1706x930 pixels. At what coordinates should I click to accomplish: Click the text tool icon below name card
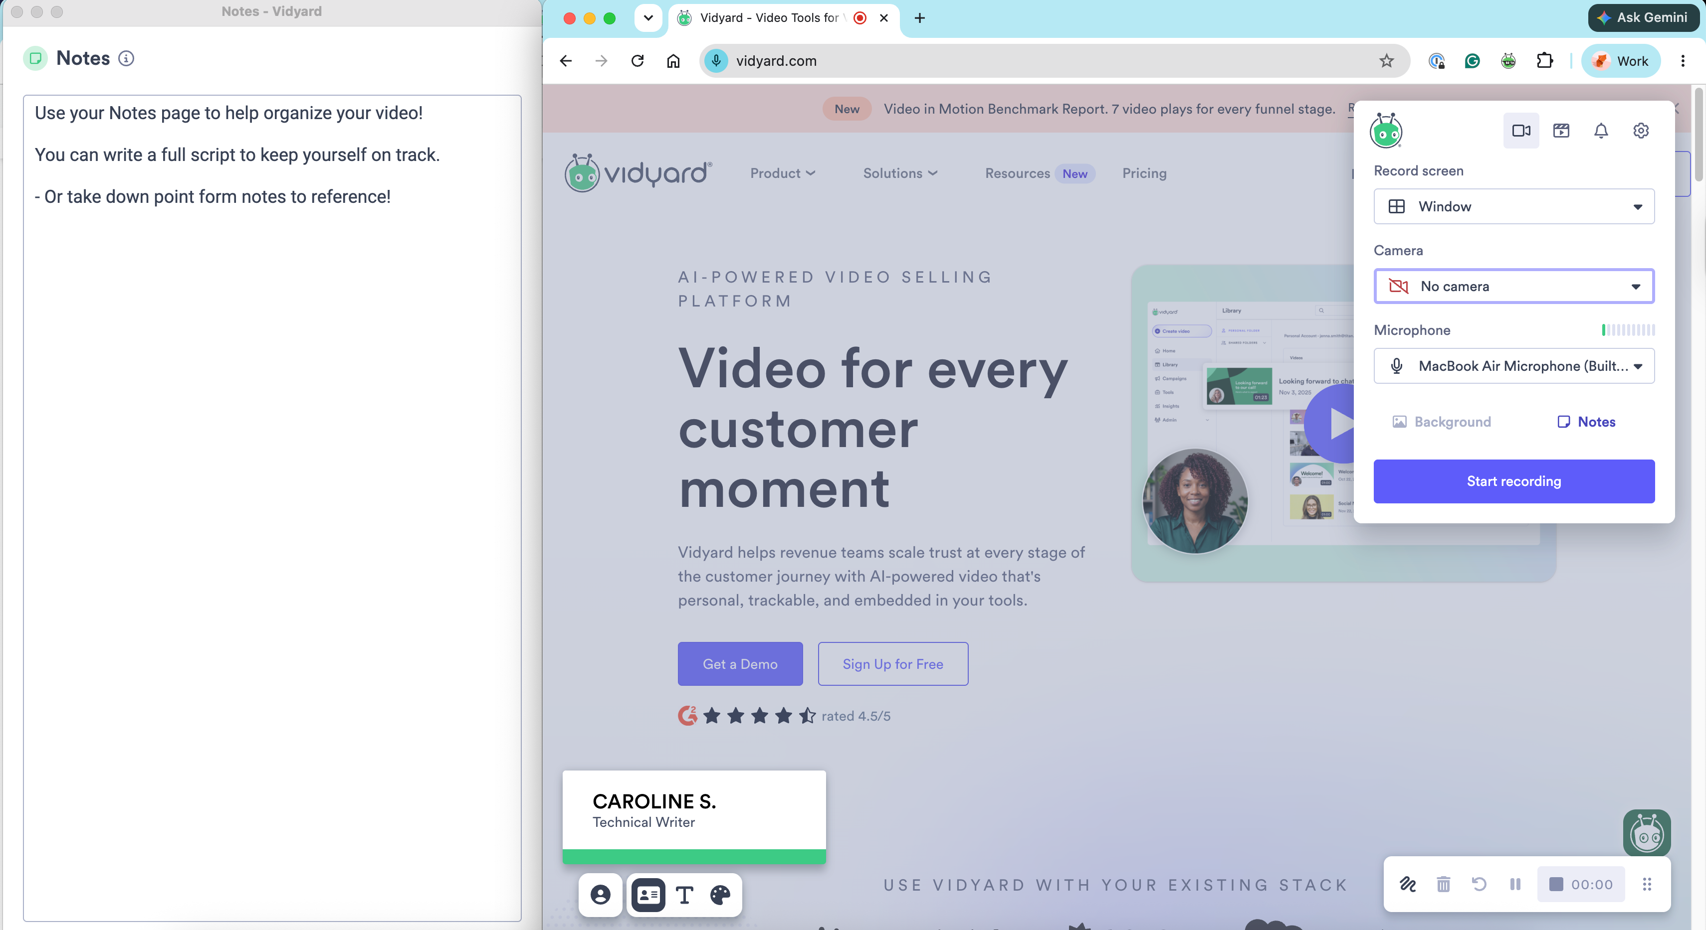[x=684, y=895]
